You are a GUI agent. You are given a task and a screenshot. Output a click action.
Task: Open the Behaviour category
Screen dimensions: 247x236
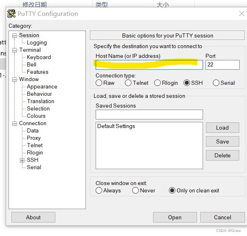(39, 94)
